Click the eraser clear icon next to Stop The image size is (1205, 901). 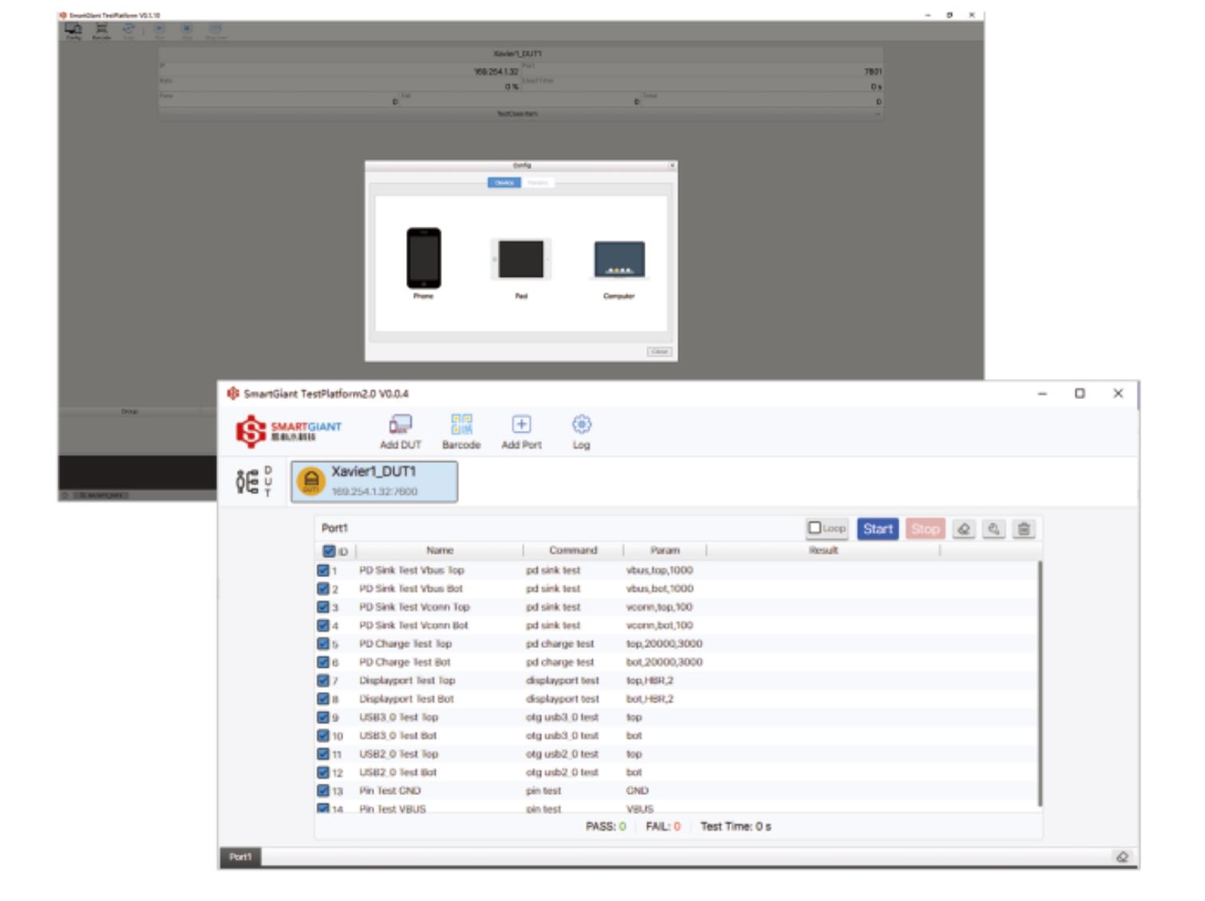click(x=964, y=528)
